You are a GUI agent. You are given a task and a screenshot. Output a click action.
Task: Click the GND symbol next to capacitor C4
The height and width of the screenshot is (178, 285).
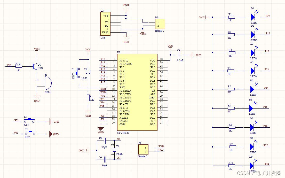click(x=196, y=55)
